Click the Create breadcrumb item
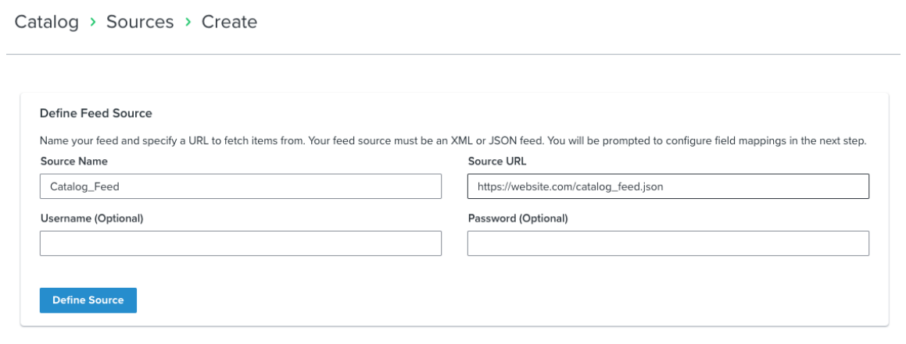Screen dimensions: 906x344 229,22
